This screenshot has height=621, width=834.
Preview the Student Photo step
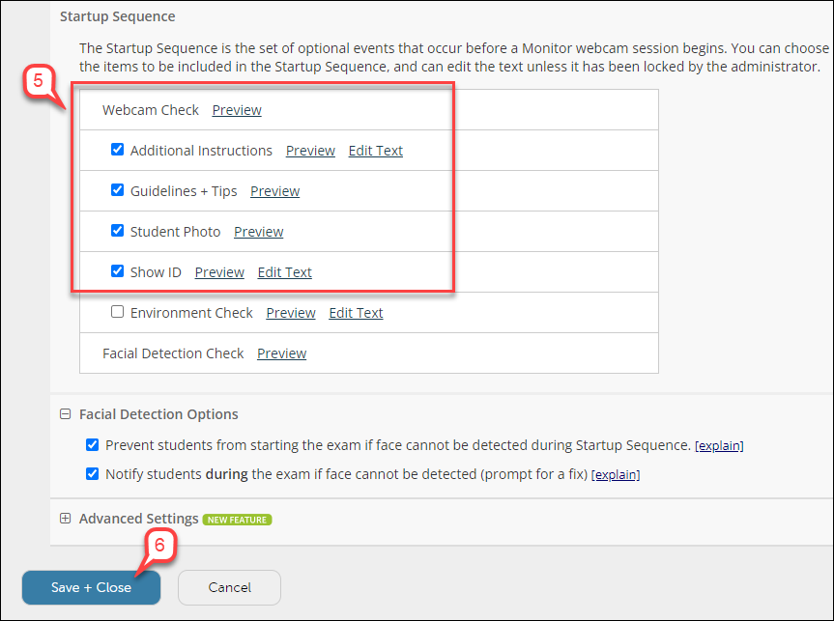[x=258, y=232]
